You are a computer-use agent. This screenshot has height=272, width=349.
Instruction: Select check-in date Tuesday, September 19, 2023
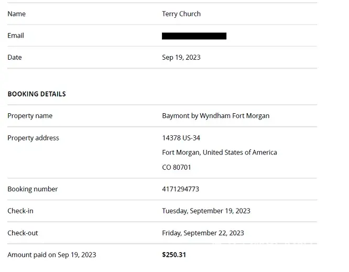(206, 211)
